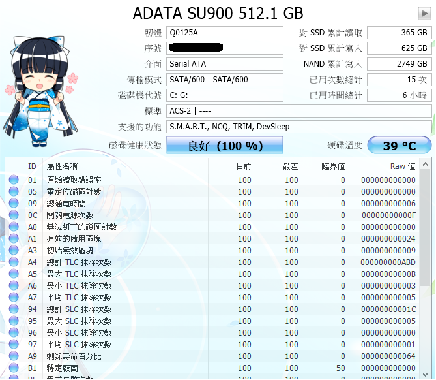Viewport: 436px width, 380px height.
Task: Click raw value 000000000024
Action: tap(388, 239)
